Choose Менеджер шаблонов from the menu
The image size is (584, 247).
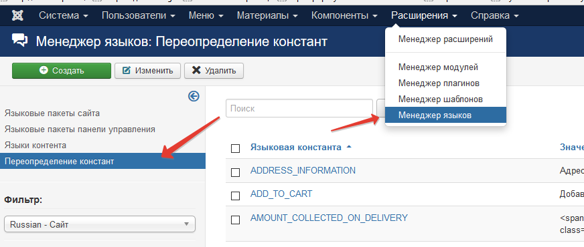pyautogui.click(x=445, y=99)
